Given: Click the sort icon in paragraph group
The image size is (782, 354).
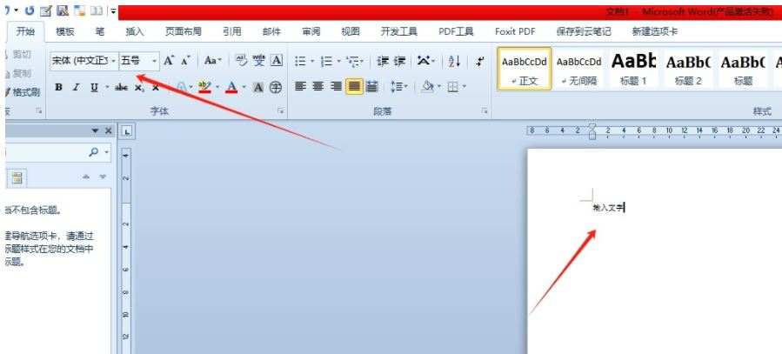Looking at the screenshot, I should click(x=454, y=61).
